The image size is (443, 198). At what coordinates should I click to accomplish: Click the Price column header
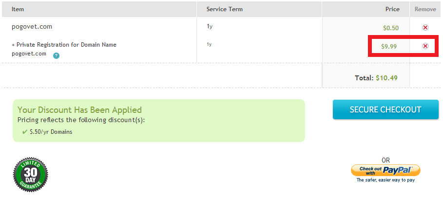coord(392,9)
